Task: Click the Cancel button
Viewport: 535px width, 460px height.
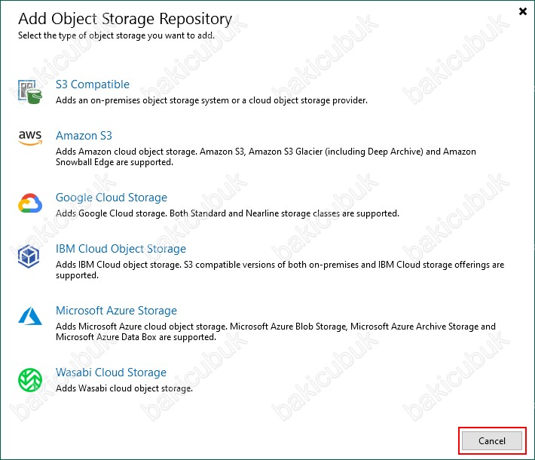Action: point(491,441)
